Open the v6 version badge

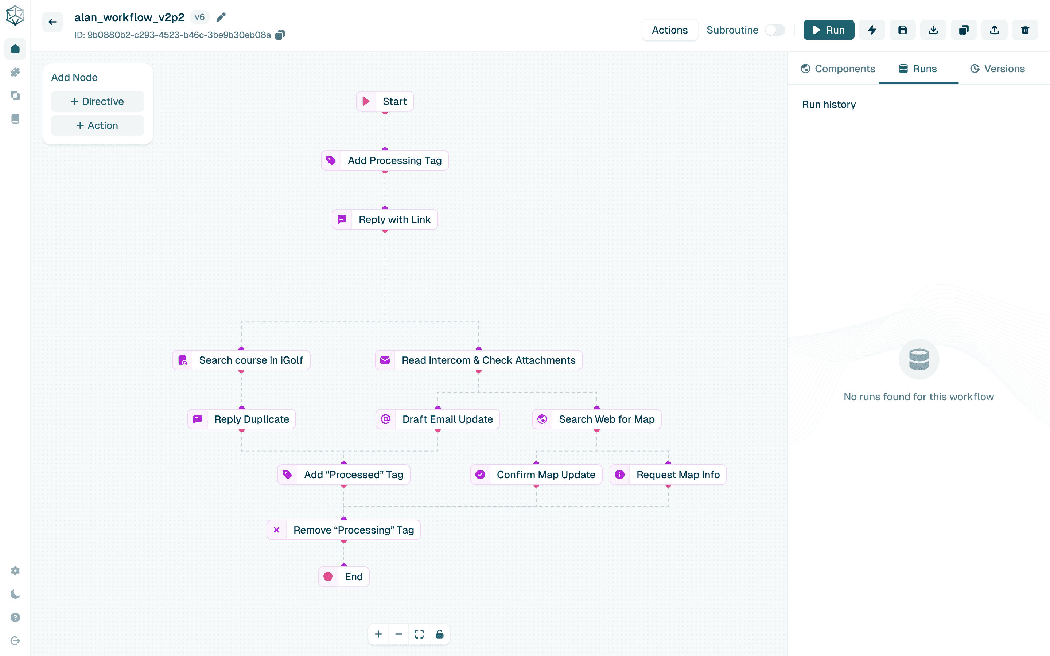(199, 17)
